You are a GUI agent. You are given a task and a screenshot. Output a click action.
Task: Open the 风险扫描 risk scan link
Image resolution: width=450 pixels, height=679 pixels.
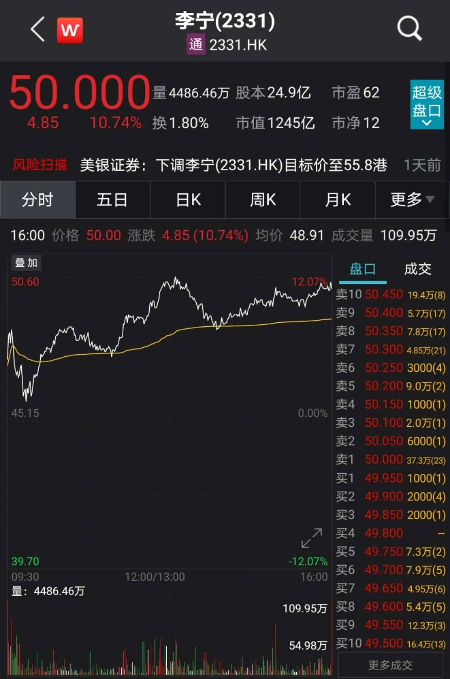40,165
